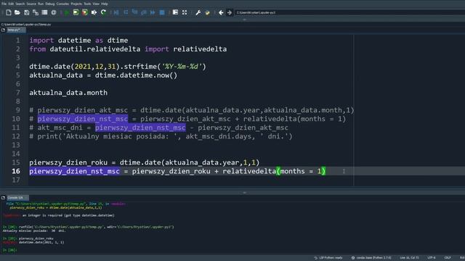Image resolution: width=465 pixels, height=261 pixels.
Task: Open file via folder icon
Action: click(x=17, y=12)
